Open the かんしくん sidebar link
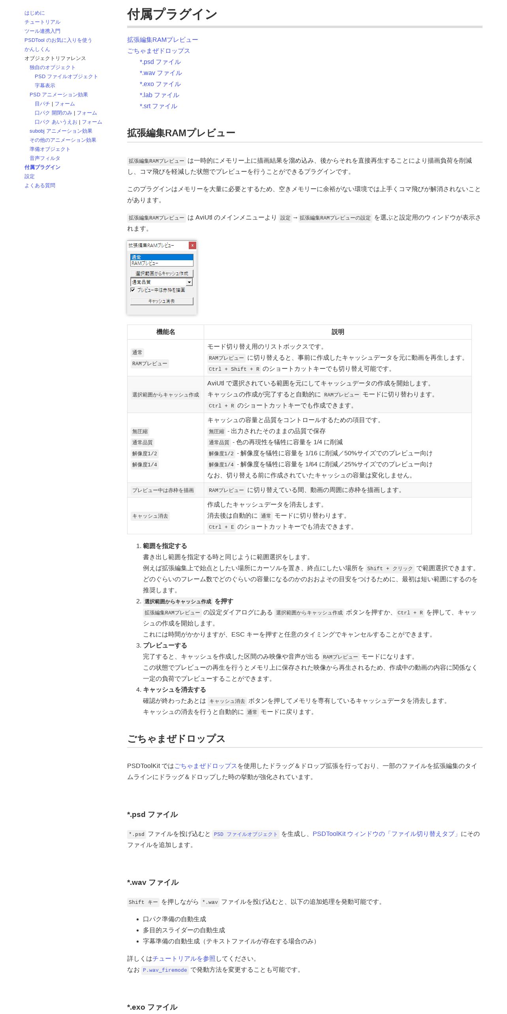Viewport: 507px width, 1014px height. coord(37,49)
